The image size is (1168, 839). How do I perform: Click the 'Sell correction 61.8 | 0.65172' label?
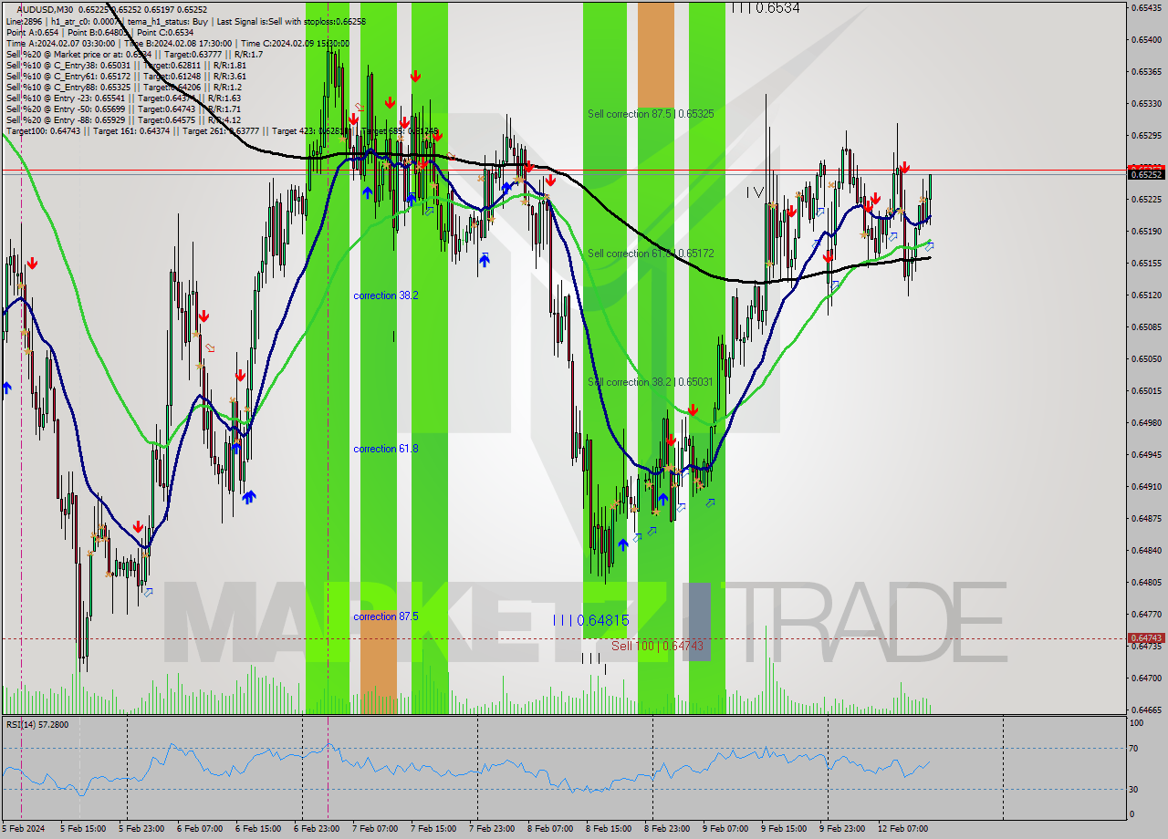pos(651,253)
